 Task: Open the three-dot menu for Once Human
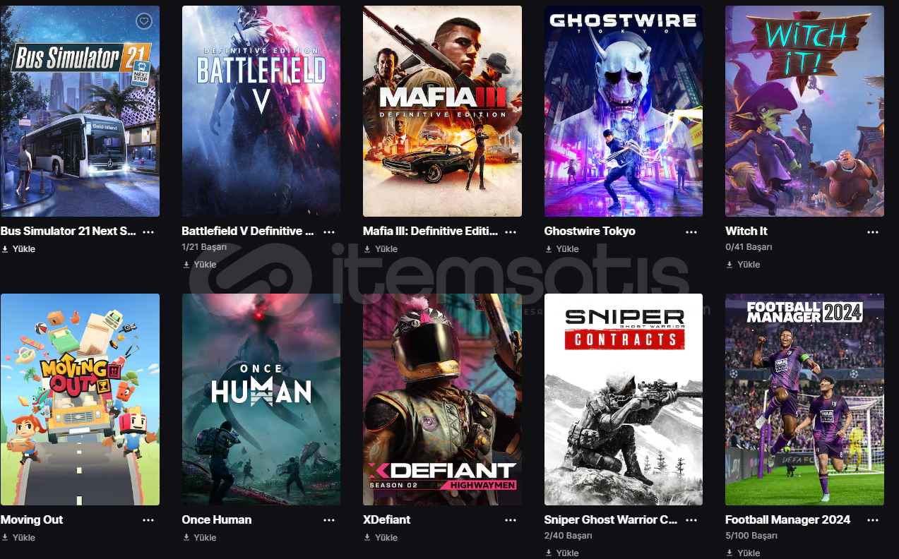pyautogui.click(x=329, y=520)
